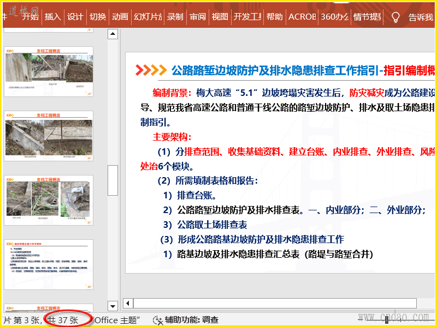Click the red heading 主要架构:
This screenshot has width=437, height=327.
[x=172, y=137]
